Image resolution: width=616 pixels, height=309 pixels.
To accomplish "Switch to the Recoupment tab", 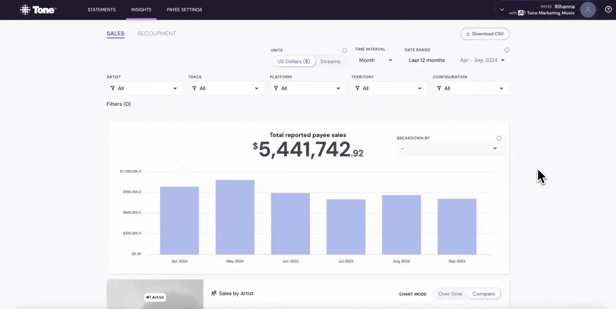I will click(157, 33).
